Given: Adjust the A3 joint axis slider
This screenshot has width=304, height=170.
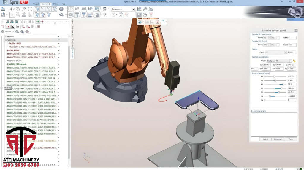Looking at the screenshot, I should point(283,84).
